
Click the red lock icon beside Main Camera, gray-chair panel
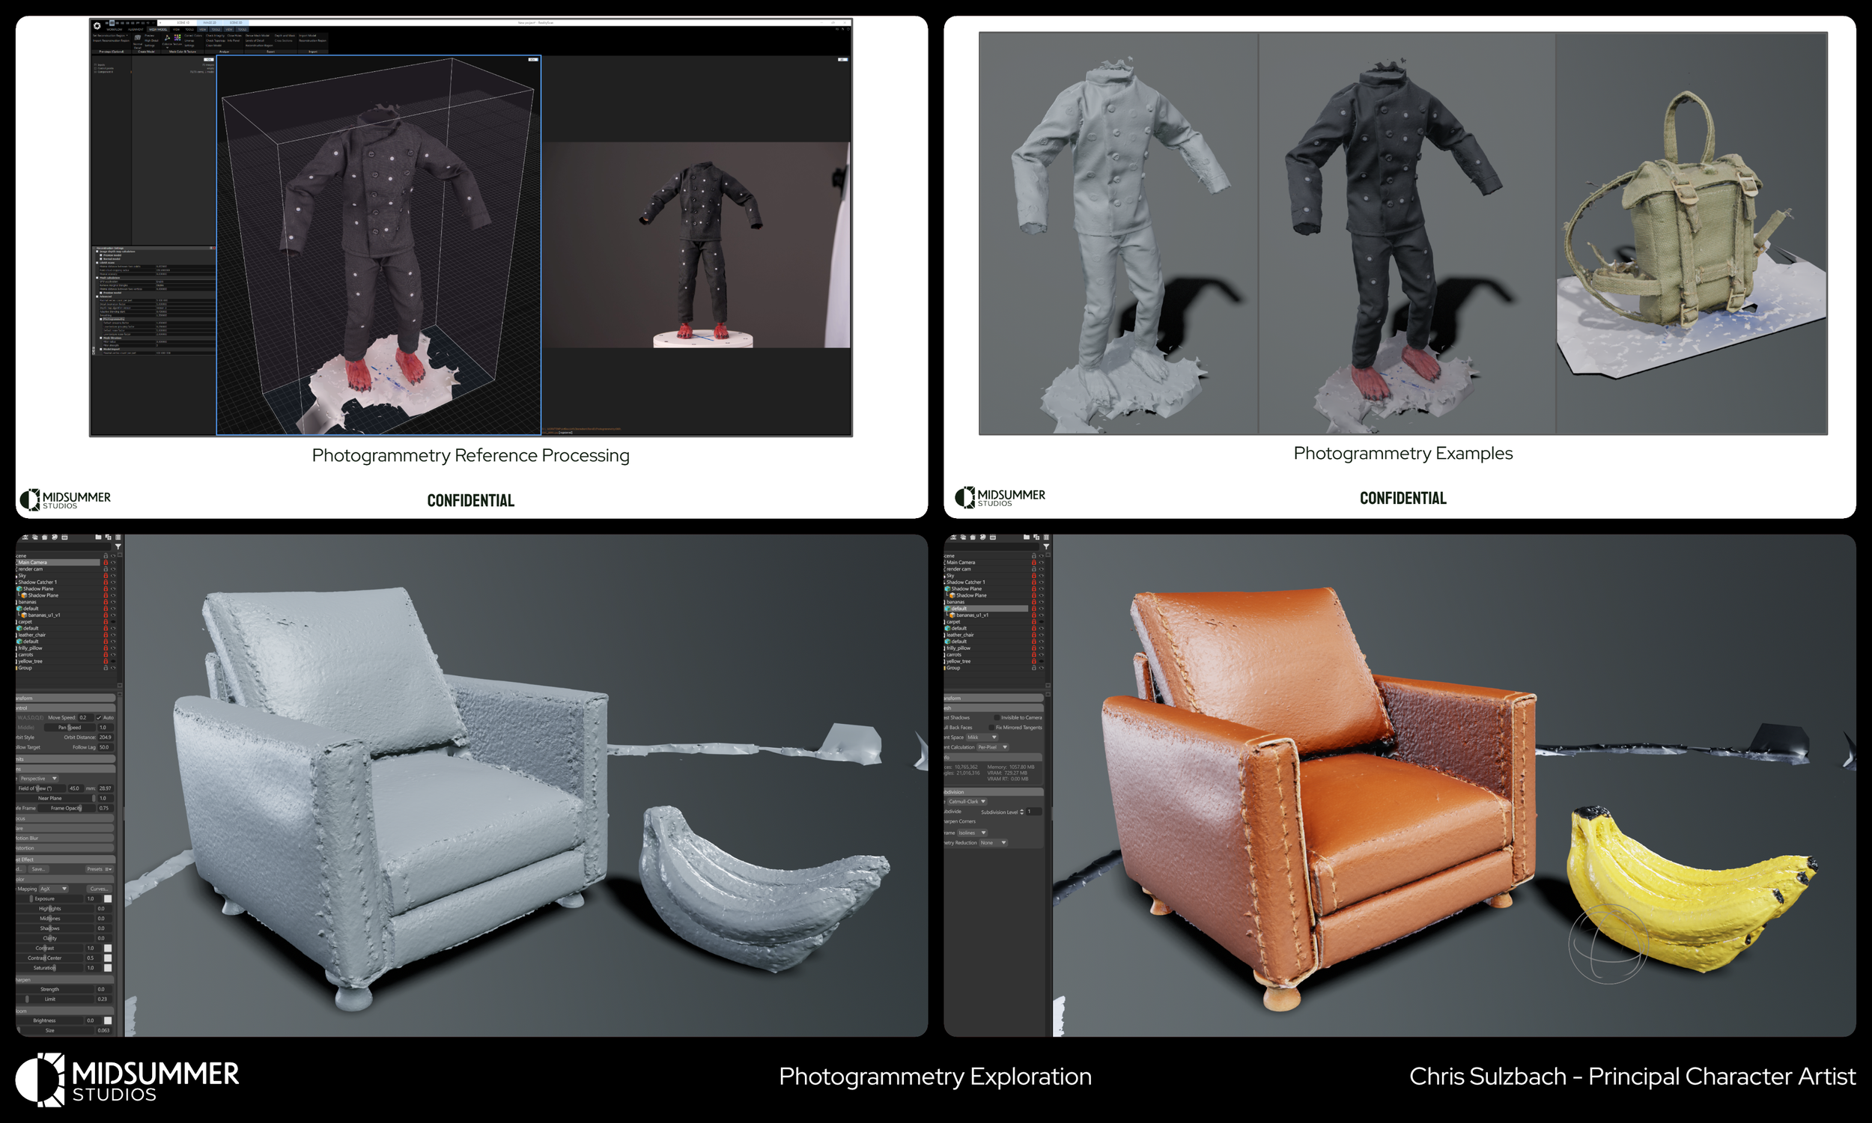105,563
